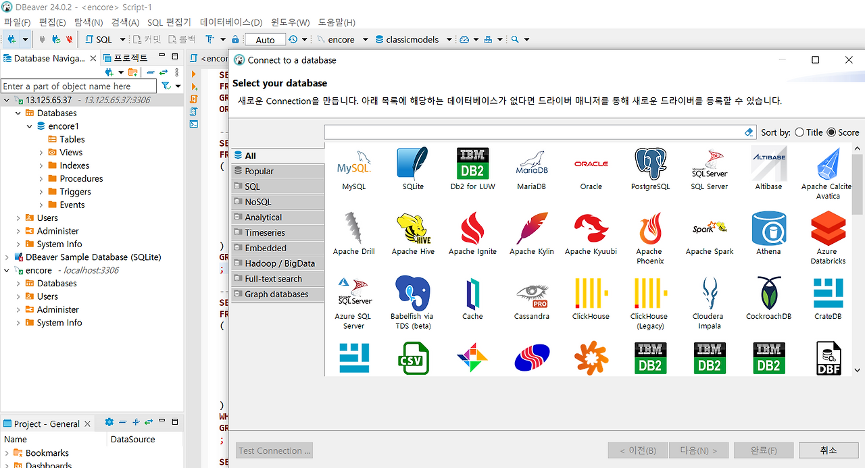The width and height of the screenshot is (865, 468).
Task: Open the SQL 편집기 menu
Action: pyautogui.click(x=169, y=22)
